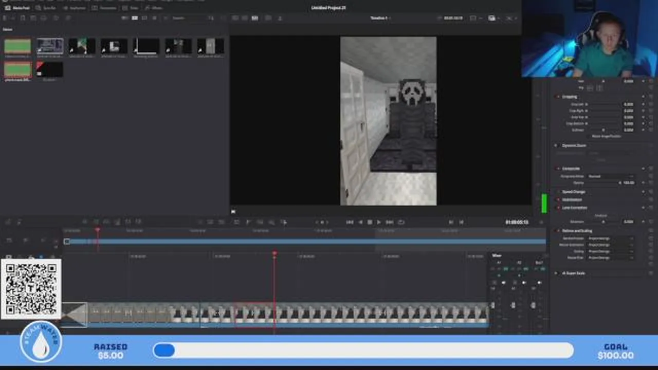Add keyframe for Opacity

click(643, 182)
